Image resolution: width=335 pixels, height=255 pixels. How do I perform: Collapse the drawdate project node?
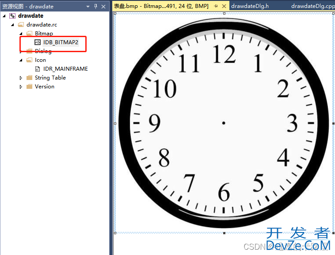click(x=4, y=16)
